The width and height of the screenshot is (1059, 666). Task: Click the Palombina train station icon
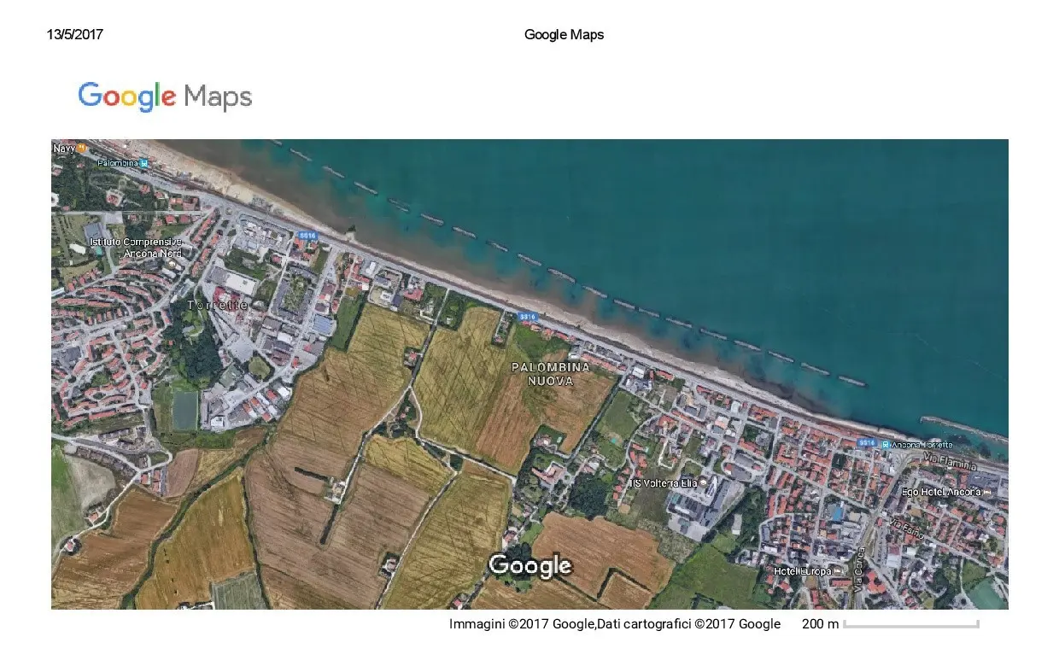pyautogui.click(x=145, y=163)
